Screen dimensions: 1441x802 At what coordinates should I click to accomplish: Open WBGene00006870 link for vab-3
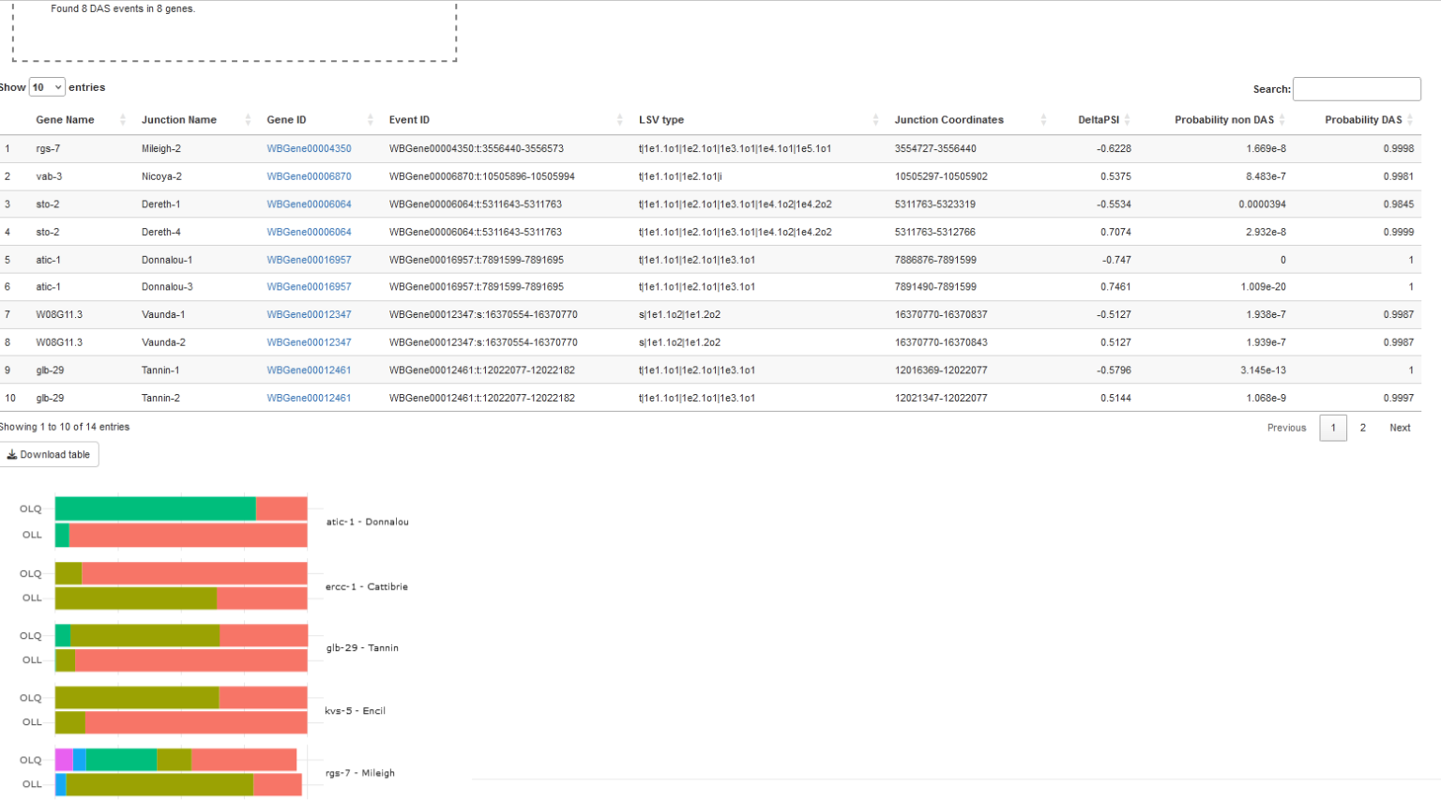coord(309,176)
